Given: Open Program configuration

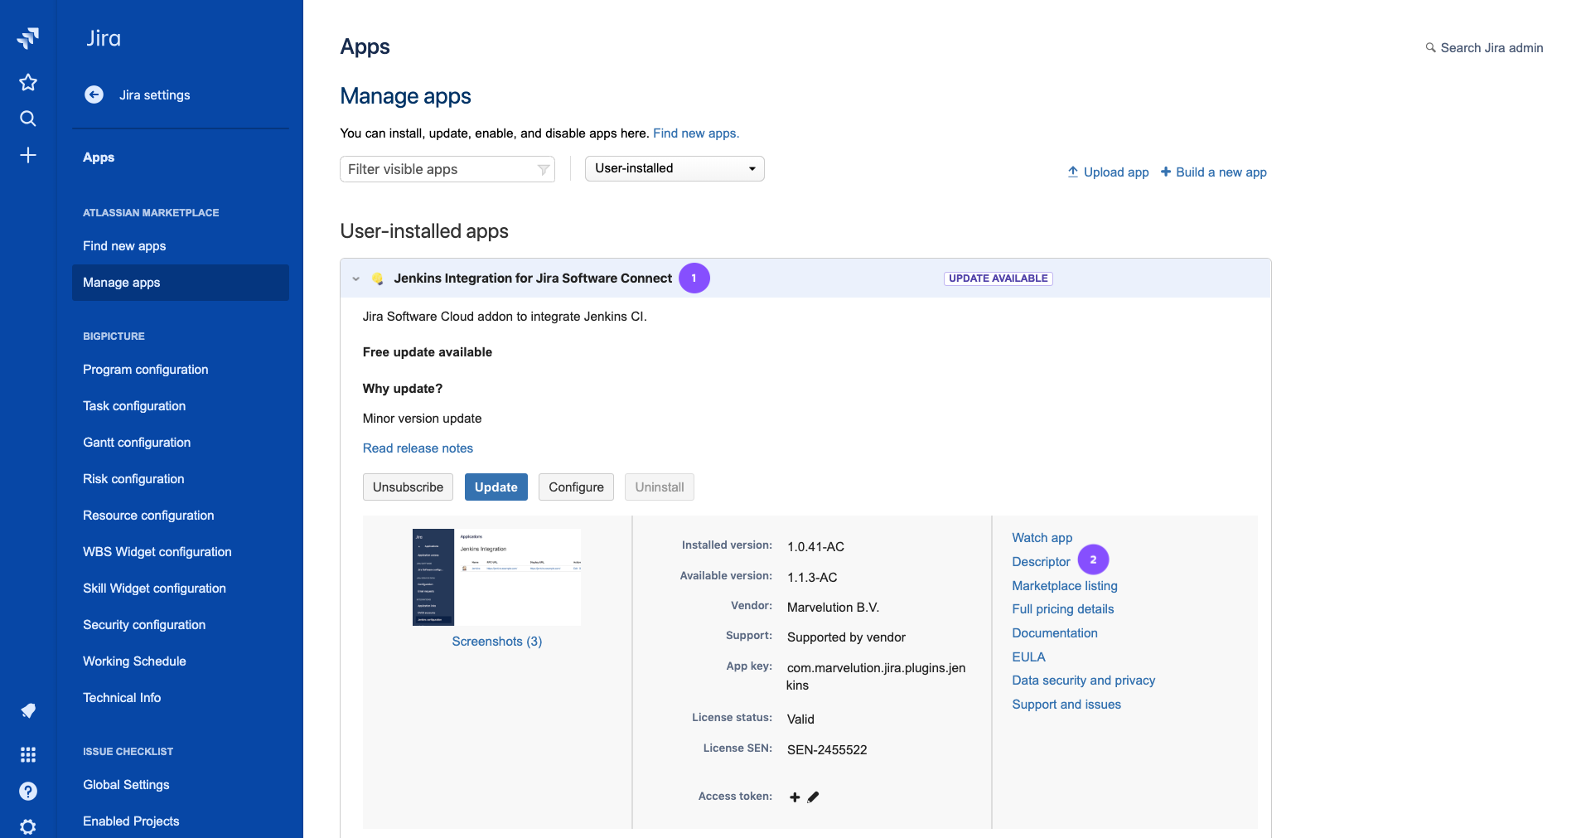Looking at the screenshot, I should tap(146, 370).
